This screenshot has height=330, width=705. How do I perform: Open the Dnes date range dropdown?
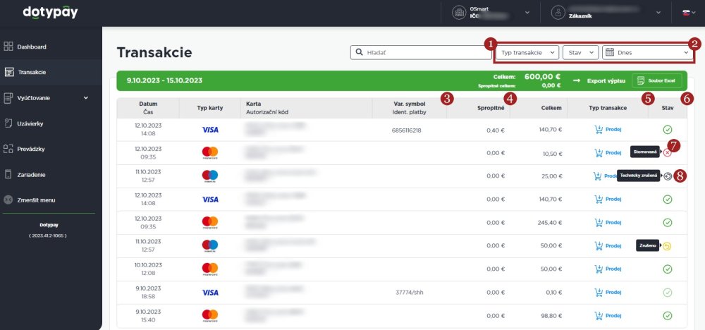point(647,53)
